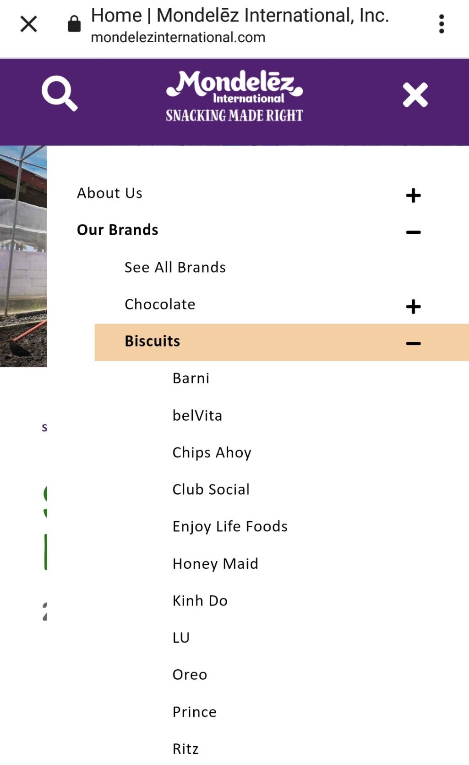
Task: Expand the Chocolate submenu
Action: pos(413,306)
